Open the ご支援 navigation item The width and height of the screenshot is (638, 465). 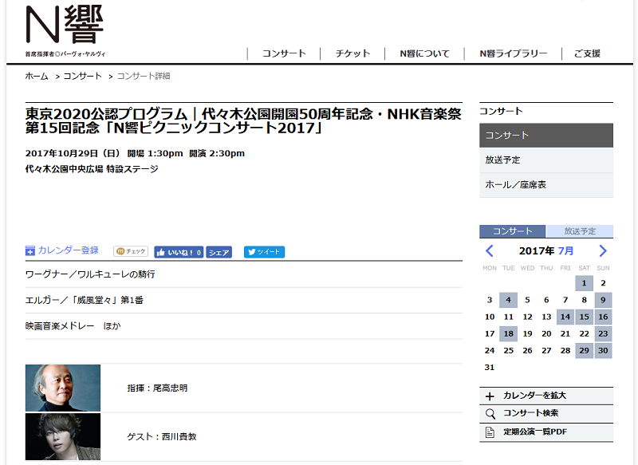coord(587,53)
